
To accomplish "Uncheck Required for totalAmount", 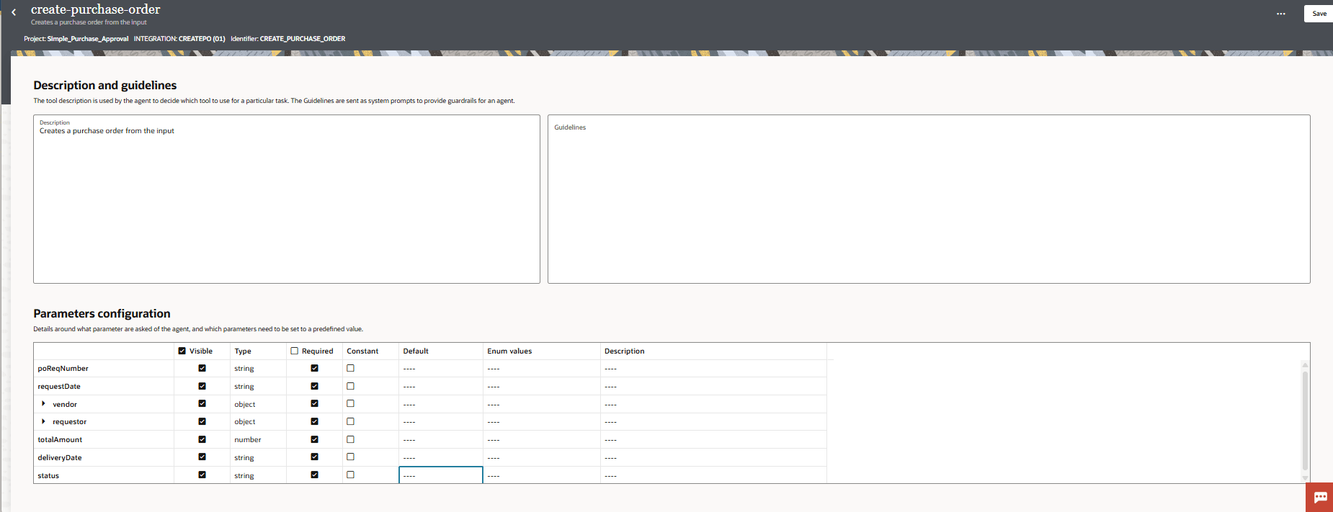I will click(x=315, y=439).
